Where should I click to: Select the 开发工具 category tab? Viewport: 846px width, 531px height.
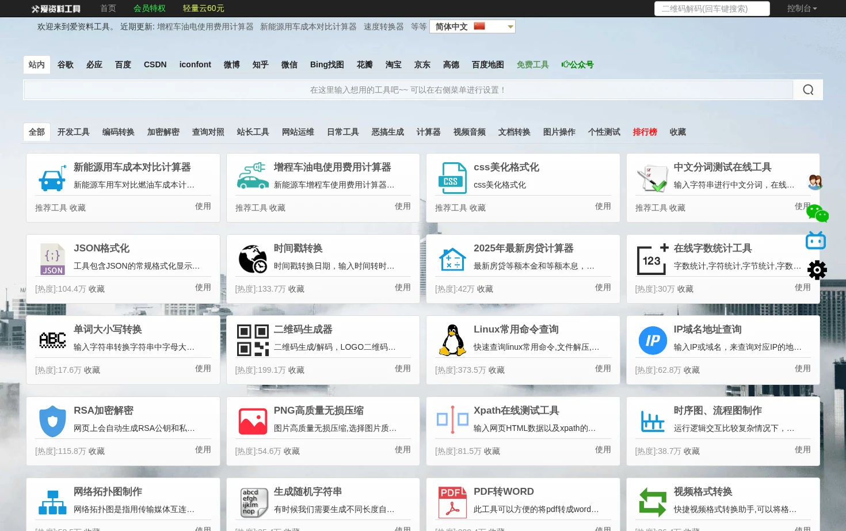(74, 132)
